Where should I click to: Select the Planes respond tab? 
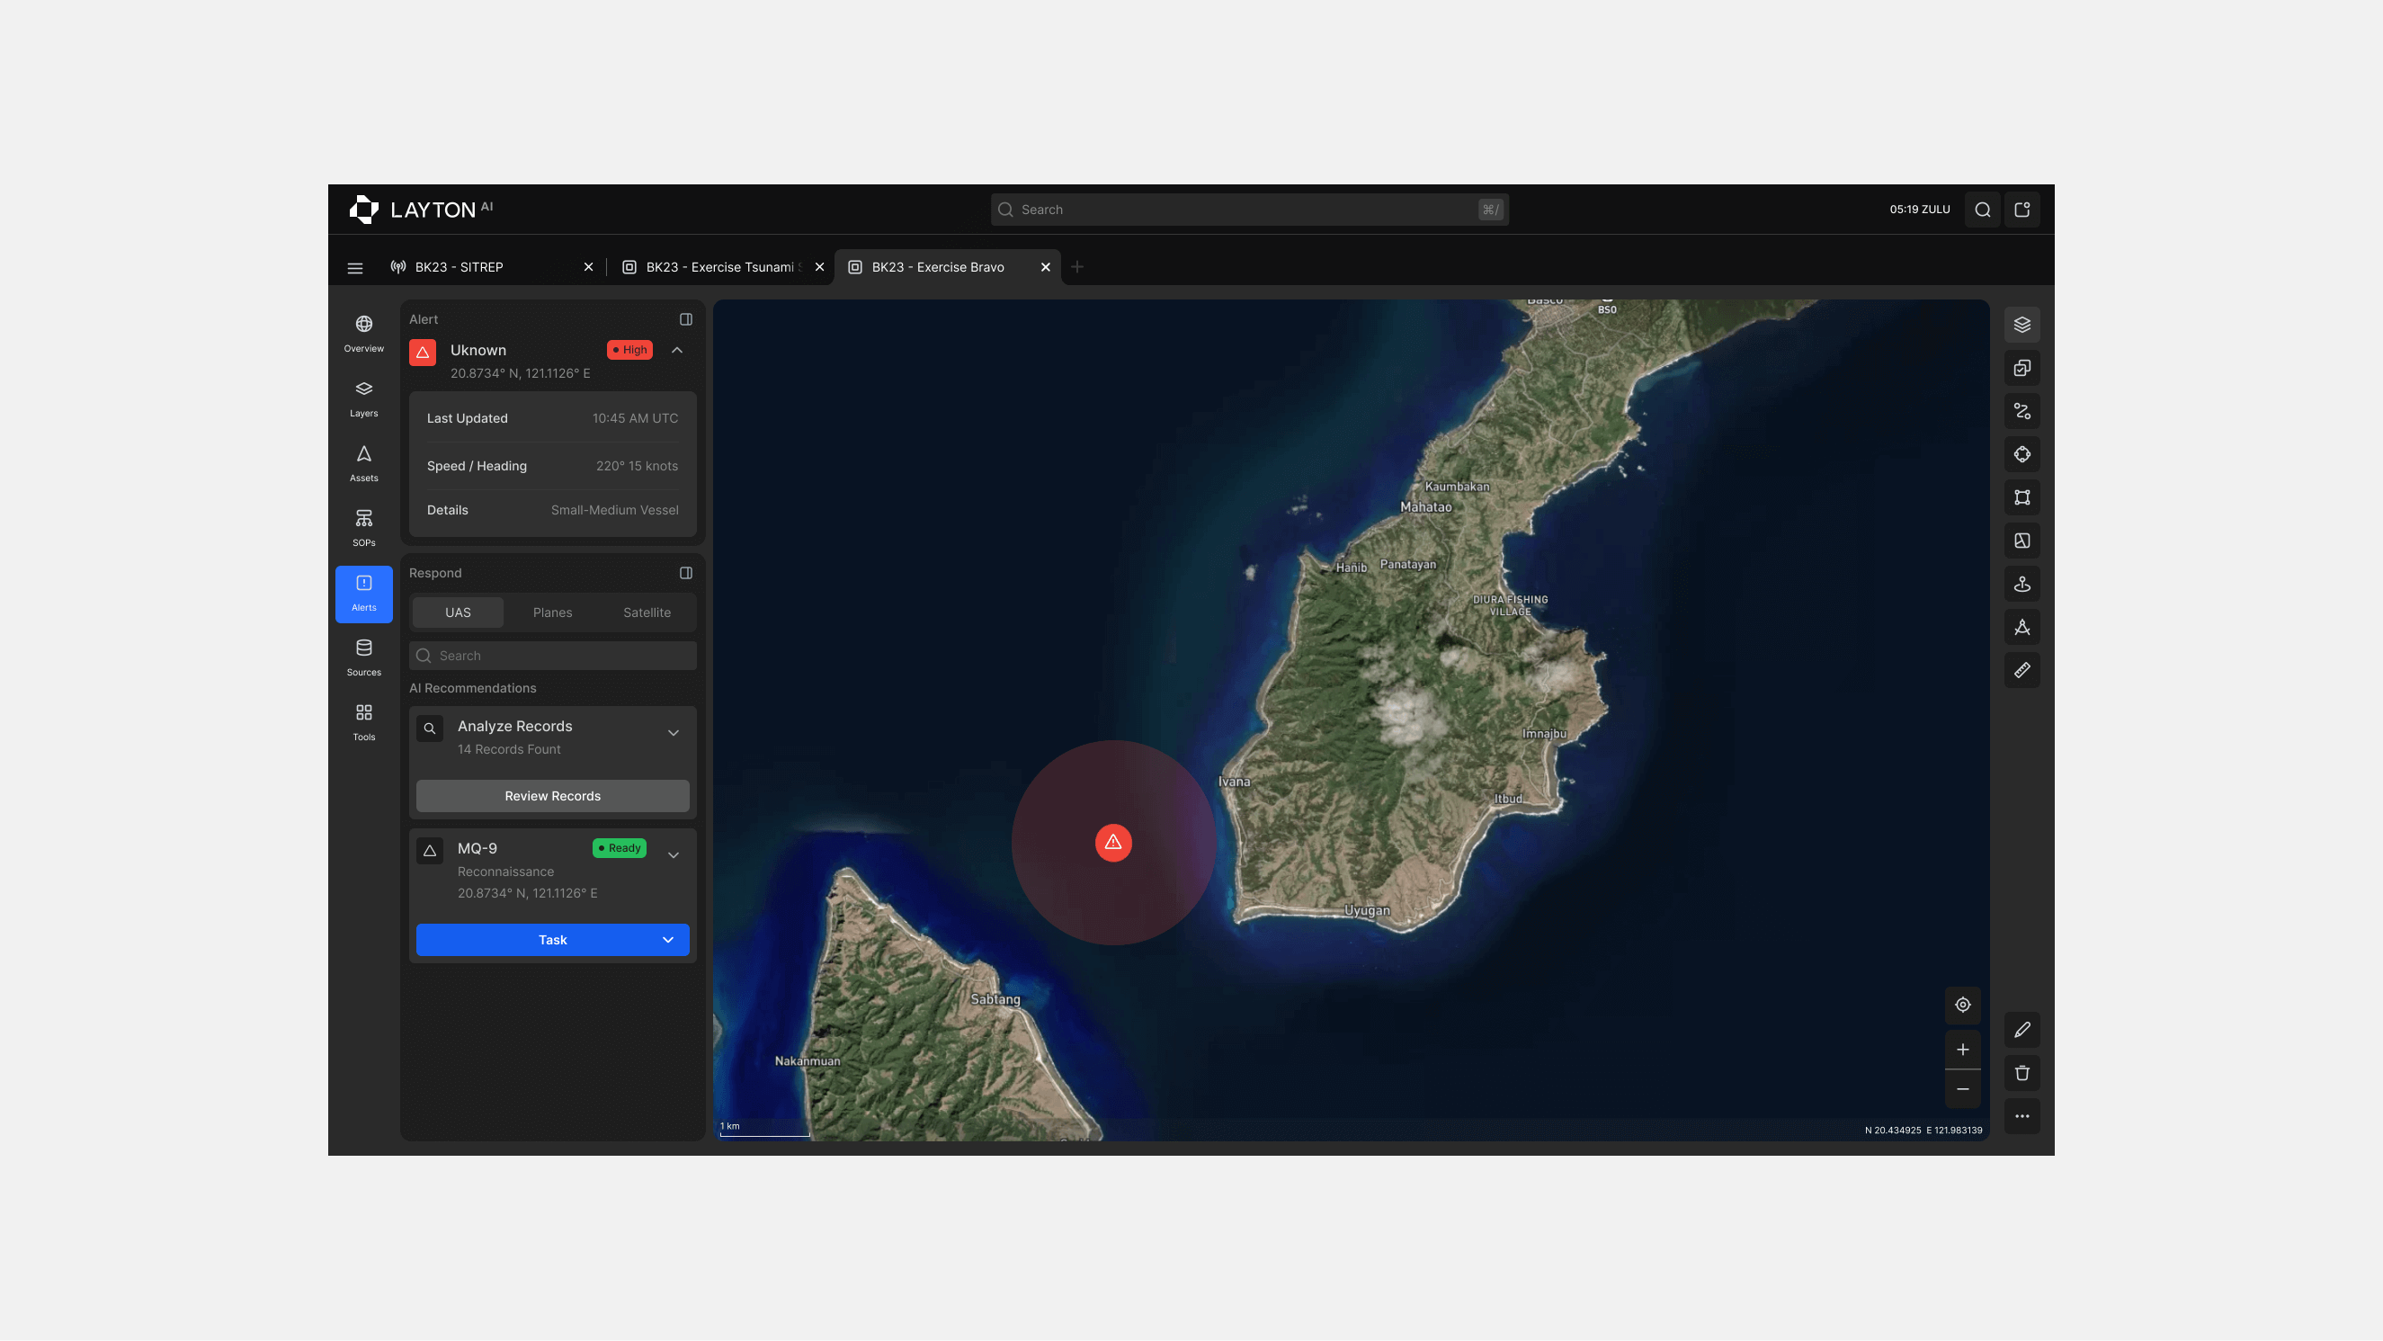pos(552,612)
